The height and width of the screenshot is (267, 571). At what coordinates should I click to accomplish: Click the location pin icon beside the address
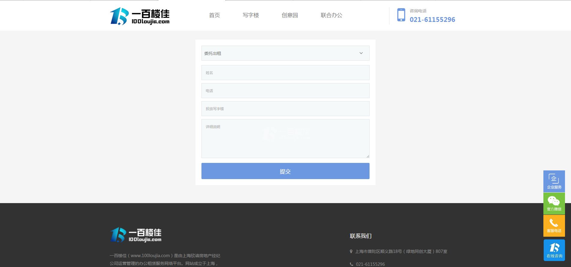click(x=351, y=251)
